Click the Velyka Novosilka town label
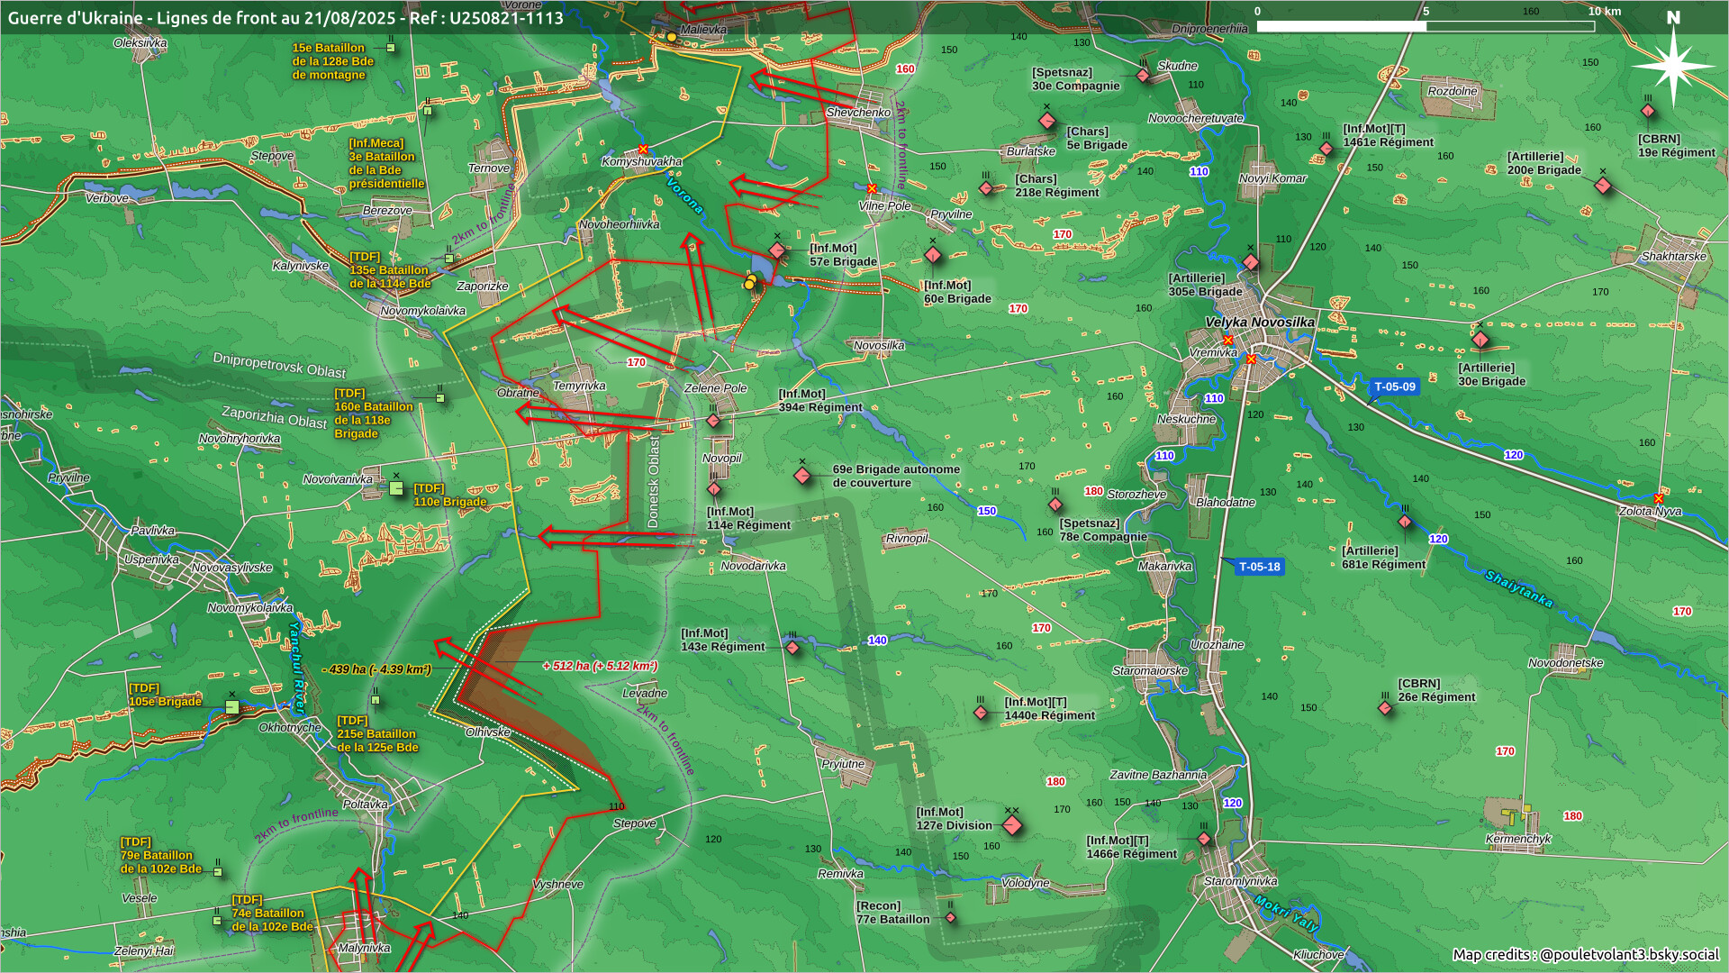1729x973 pixels. click(1259, 322)
